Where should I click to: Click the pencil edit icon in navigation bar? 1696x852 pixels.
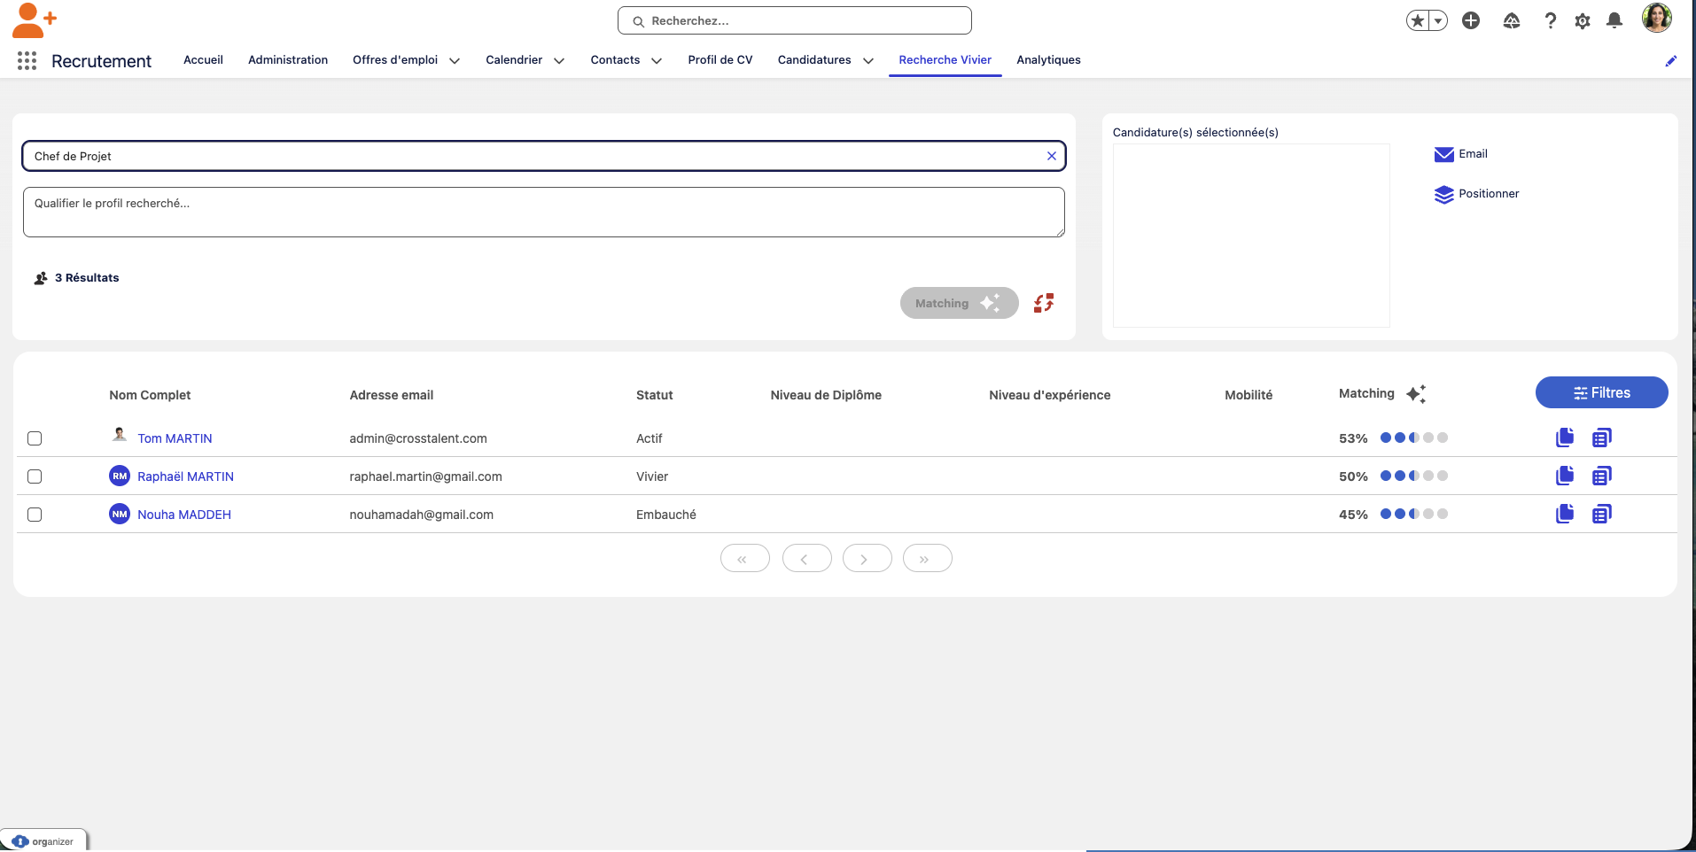[1670, 61]
